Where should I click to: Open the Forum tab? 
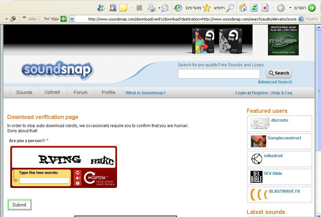[x=80, y=93]
